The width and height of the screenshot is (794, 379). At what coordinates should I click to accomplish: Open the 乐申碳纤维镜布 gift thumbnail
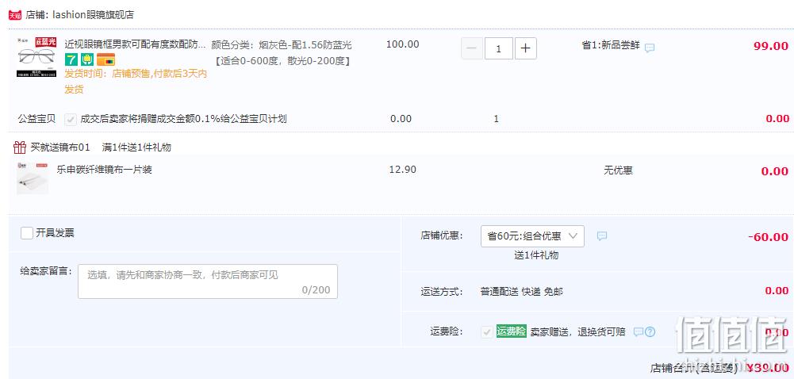click(x=33, y=177)
